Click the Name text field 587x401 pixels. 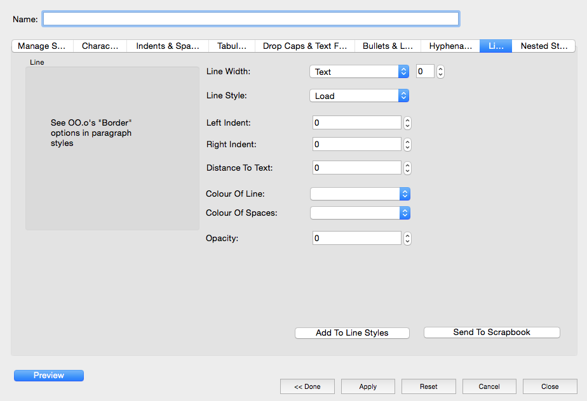click(x=250, y=19)
